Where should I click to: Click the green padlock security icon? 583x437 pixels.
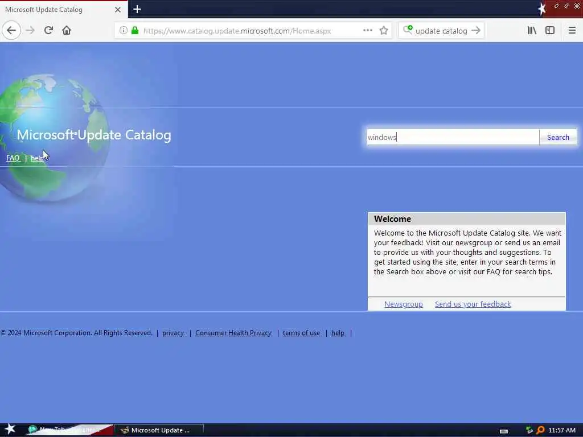135,31
